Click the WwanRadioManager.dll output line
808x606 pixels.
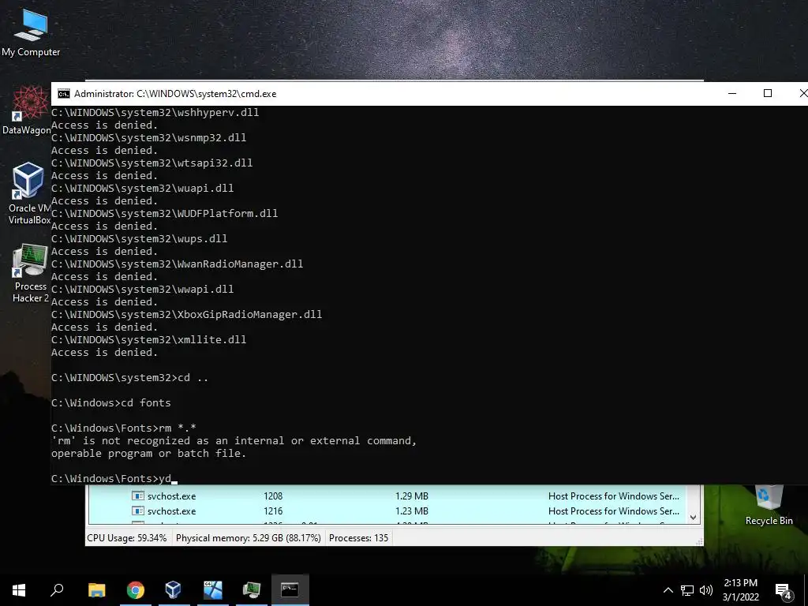[x=178, y=264]
